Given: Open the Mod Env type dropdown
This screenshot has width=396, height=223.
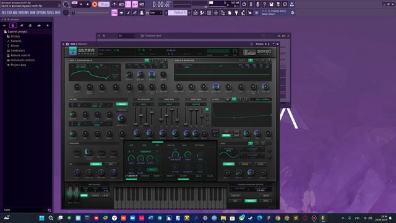Looking at the screenshot, I should coord(196,104).
